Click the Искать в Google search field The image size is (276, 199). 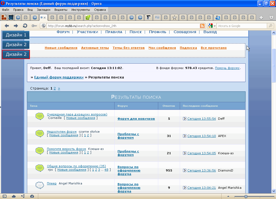click(241, 26)
